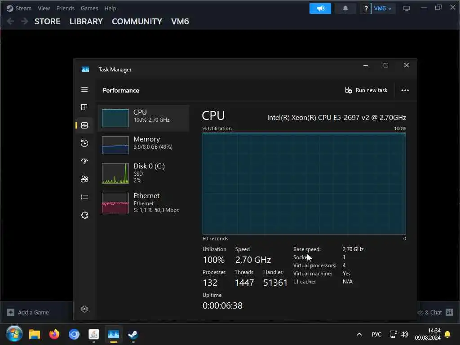Image resolution: width=460 pixels, height=345 pixels.
Task: Click the Threads count 1447
Action: 244,283
